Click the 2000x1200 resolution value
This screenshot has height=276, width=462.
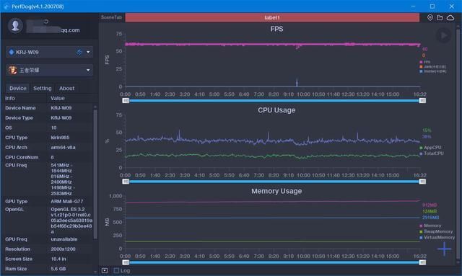coord(63,249)
